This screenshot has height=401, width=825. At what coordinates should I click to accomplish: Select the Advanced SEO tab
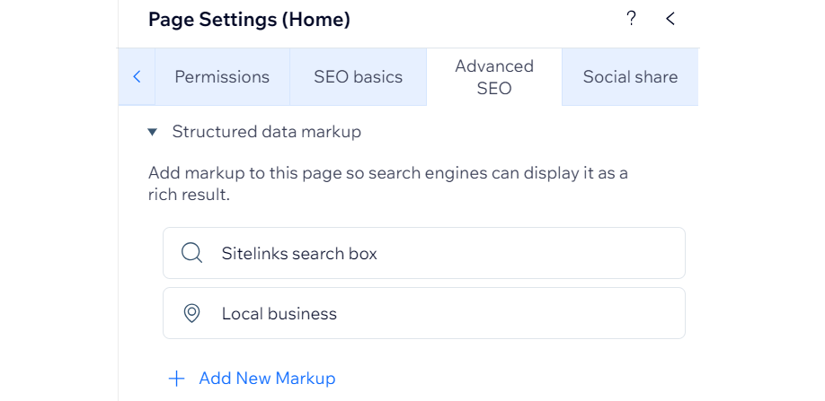pos(494,77)
